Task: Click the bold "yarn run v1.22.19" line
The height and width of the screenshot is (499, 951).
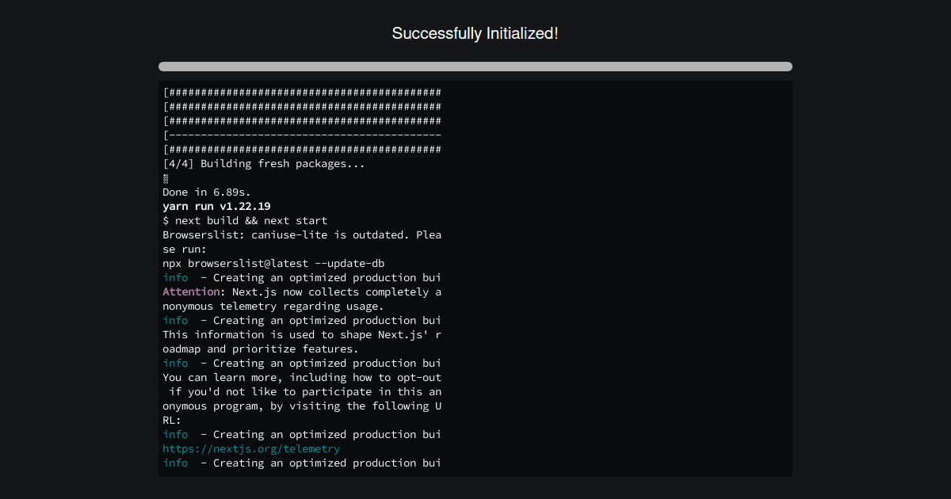Action: pyautogui.click(x=216, y=207)
